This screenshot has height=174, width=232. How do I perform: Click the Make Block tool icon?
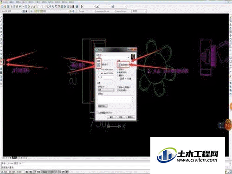click(1, 62)
